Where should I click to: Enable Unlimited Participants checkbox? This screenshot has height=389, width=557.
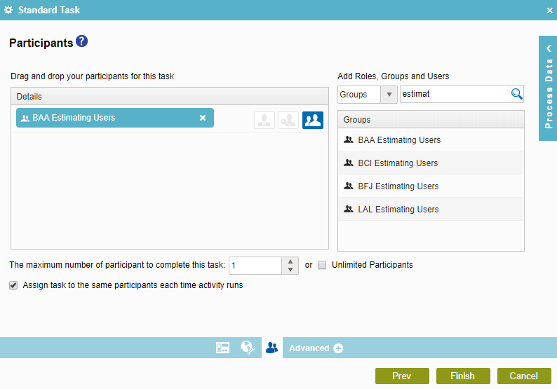click(x=322, y=265)
